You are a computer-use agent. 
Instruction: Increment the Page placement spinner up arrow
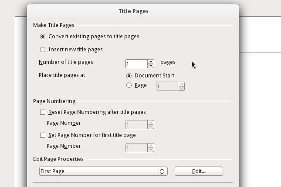(x=181, y=84)
